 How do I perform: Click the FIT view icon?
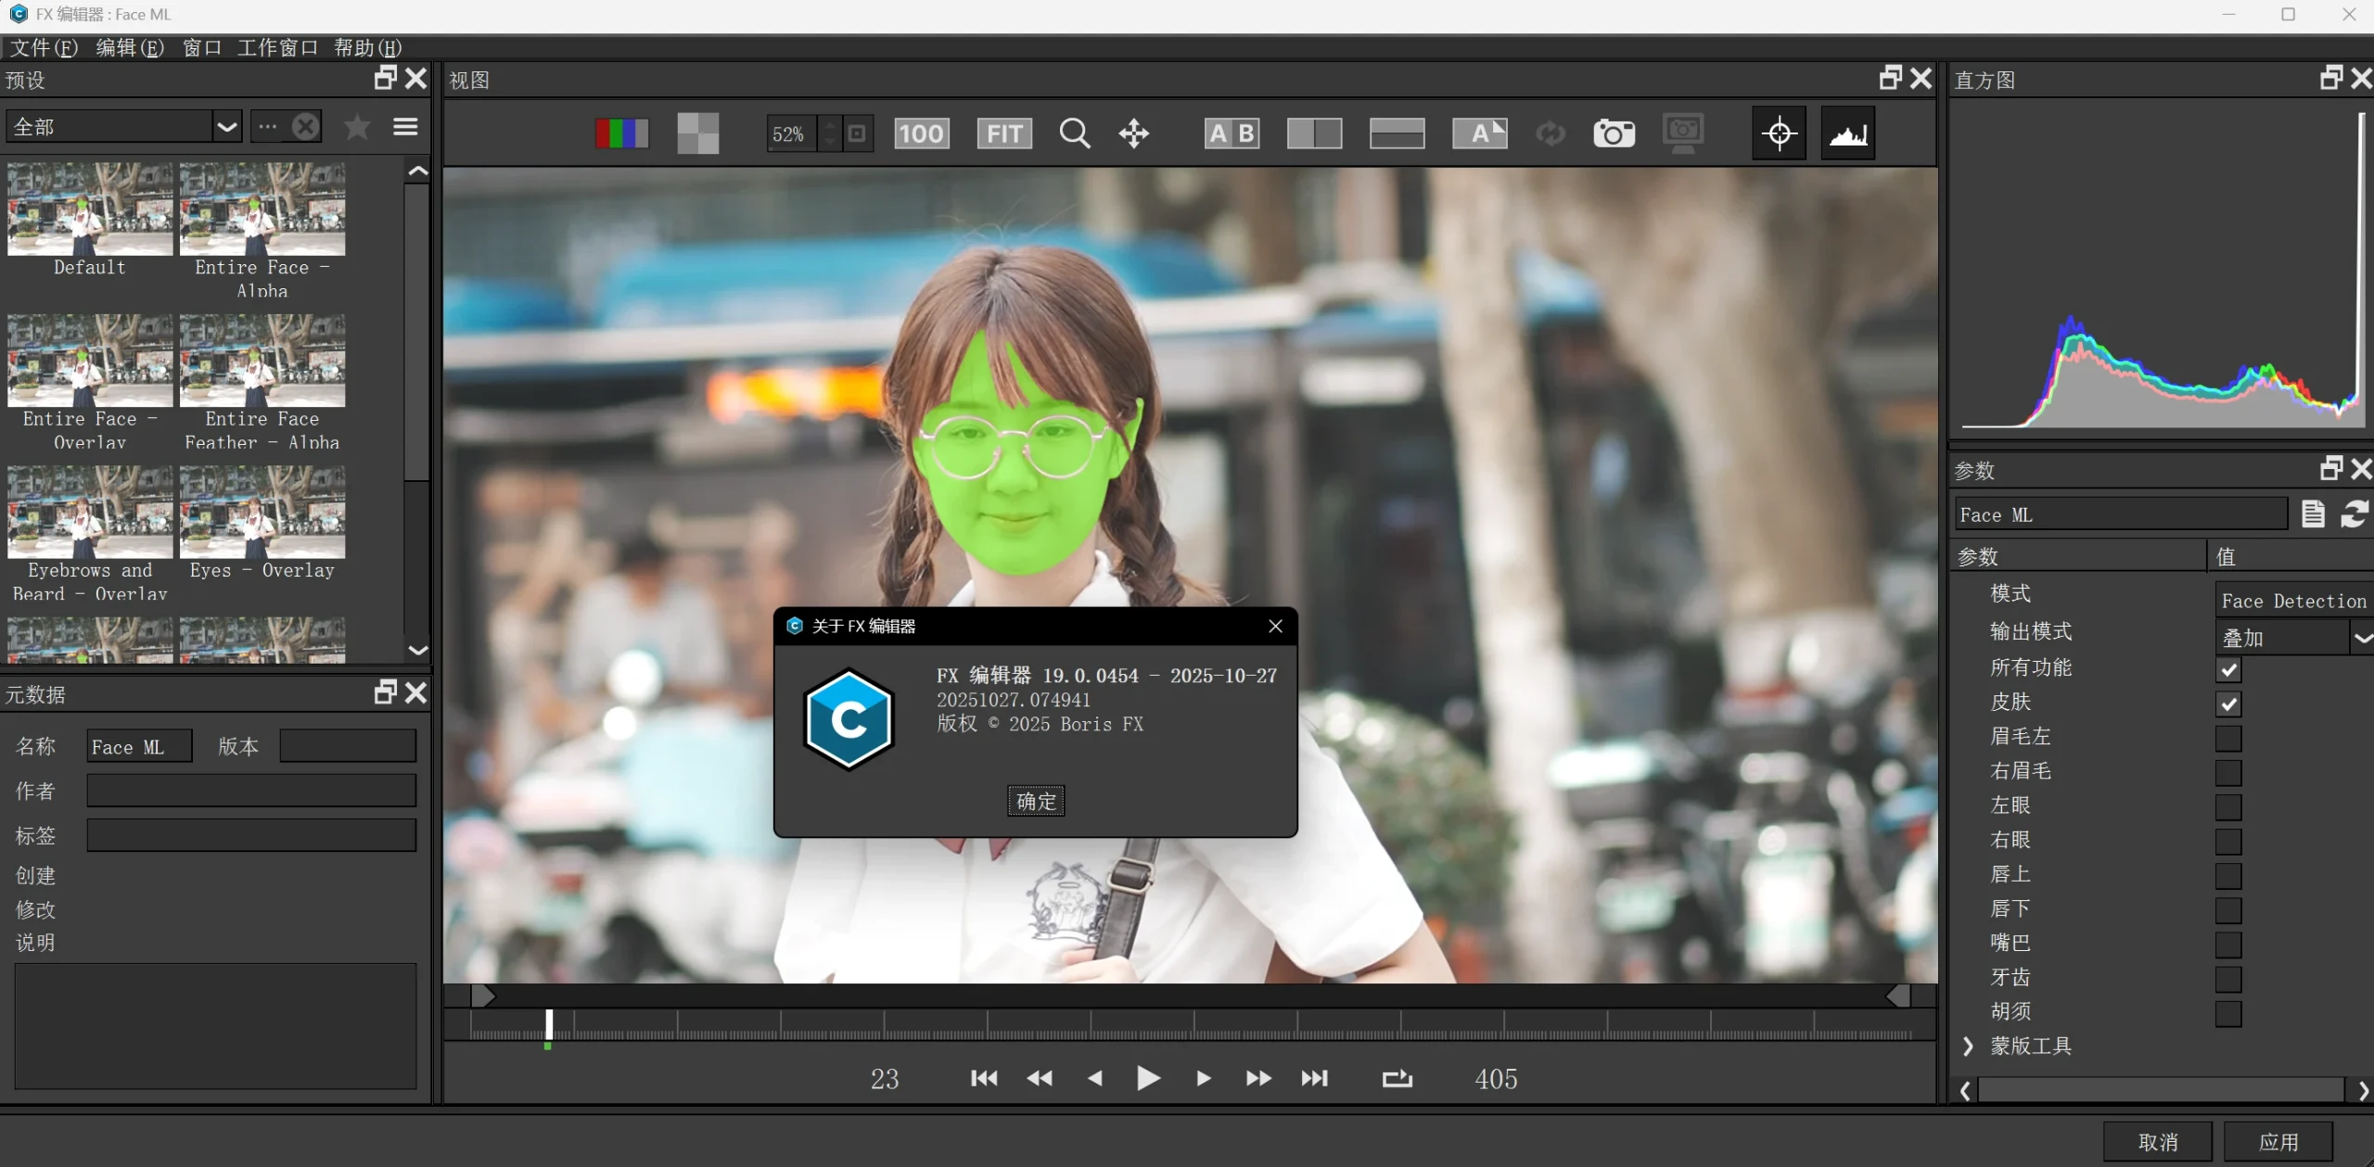click(1004, 133)
